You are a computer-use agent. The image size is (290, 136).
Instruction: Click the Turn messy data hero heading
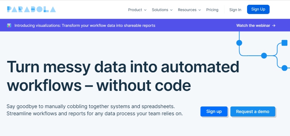[123, 76]
